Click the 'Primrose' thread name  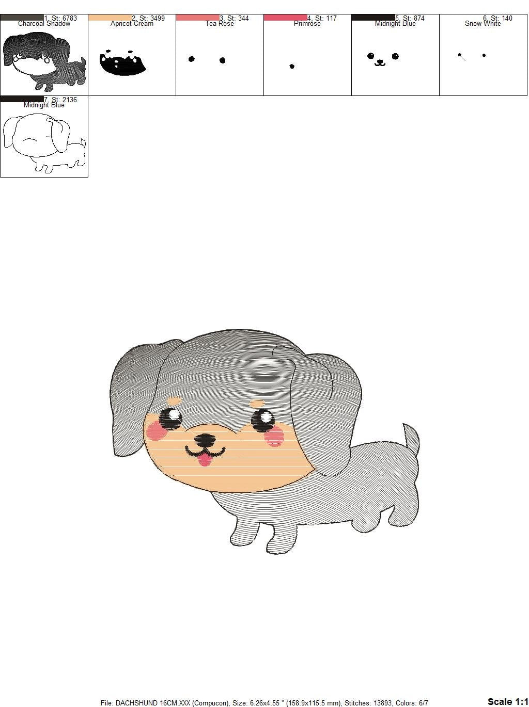point(307,24)
